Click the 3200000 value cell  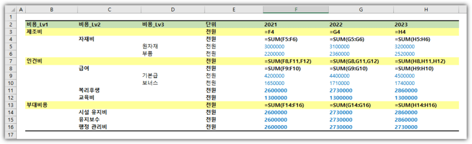426,46
